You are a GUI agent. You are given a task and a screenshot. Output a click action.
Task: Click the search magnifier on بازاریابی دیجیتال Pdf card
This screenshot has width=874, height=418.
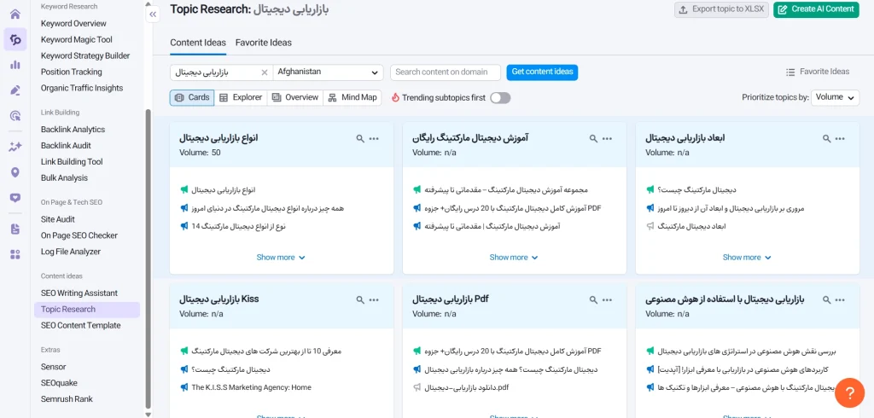tap(594, 299)
